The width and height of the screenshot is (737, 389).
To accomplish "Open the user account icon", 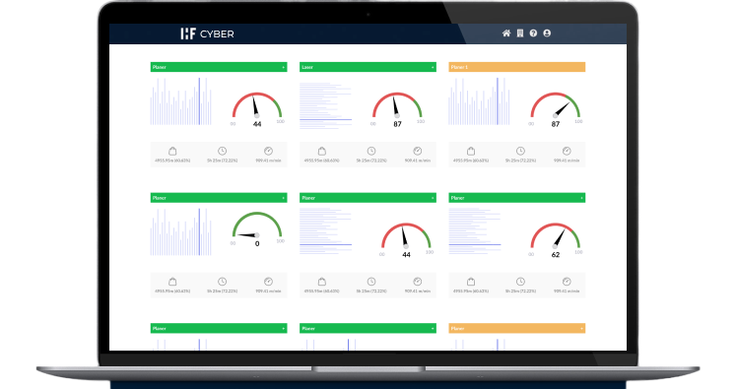I will 547,33.
